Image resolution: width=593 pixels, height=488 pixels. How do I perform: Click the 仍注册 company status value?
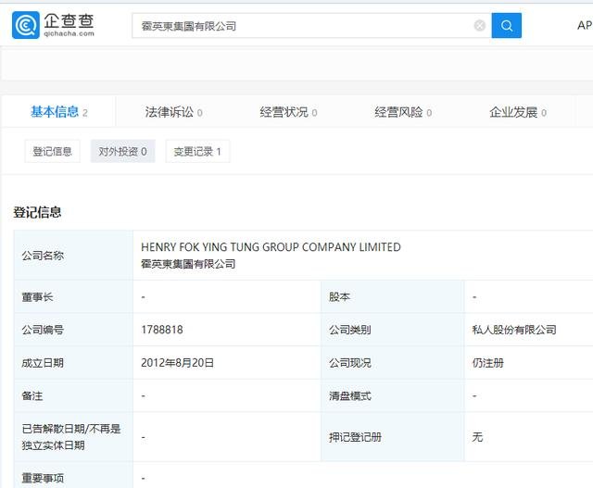[487, 363]
